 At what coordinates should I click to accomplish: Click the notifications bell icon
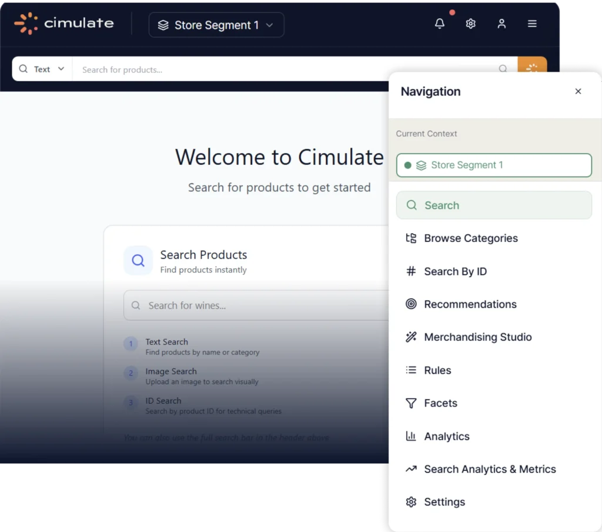[440, 24]
